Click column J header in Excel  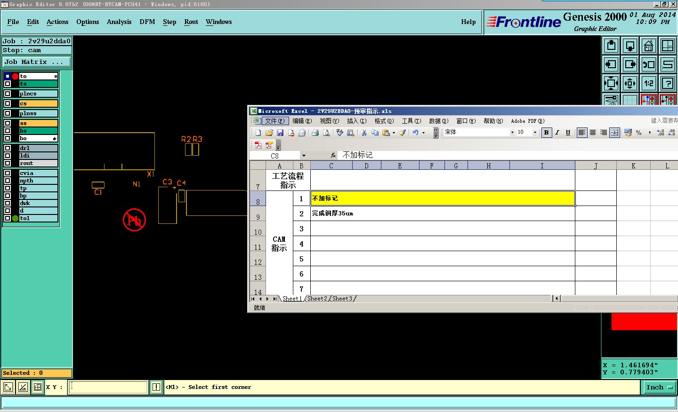[596, 166]
